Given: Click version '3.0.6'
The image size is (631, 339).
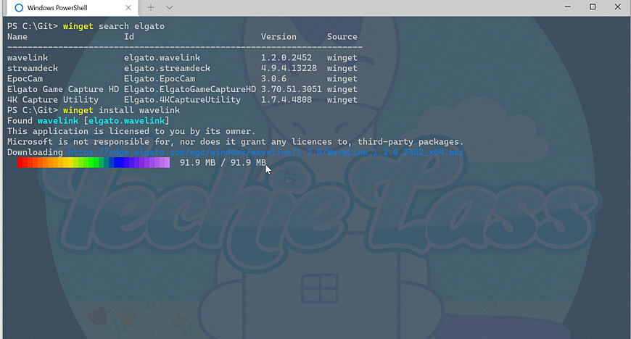Looking at the screenshot, I should click(x=273, y=78).
